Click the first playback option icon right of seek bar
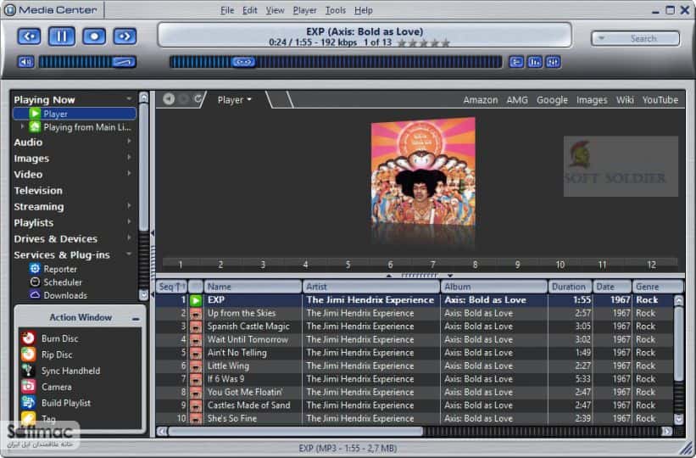696x458 pixels. point(516,62)
